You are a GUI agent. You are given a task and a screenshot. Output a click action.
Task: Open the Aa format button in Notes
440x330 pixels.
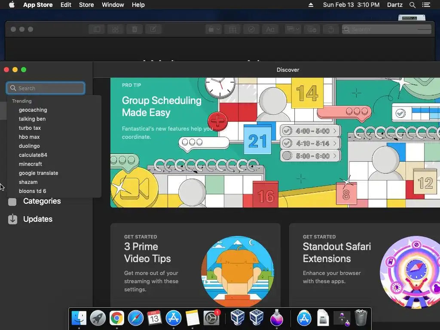tap(270, 29)
